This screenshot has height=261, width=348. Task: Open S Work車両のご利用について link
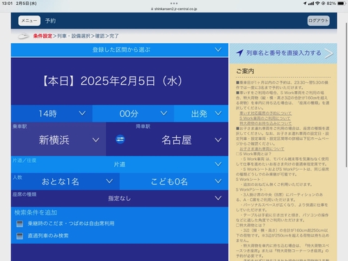coord(264,118)
